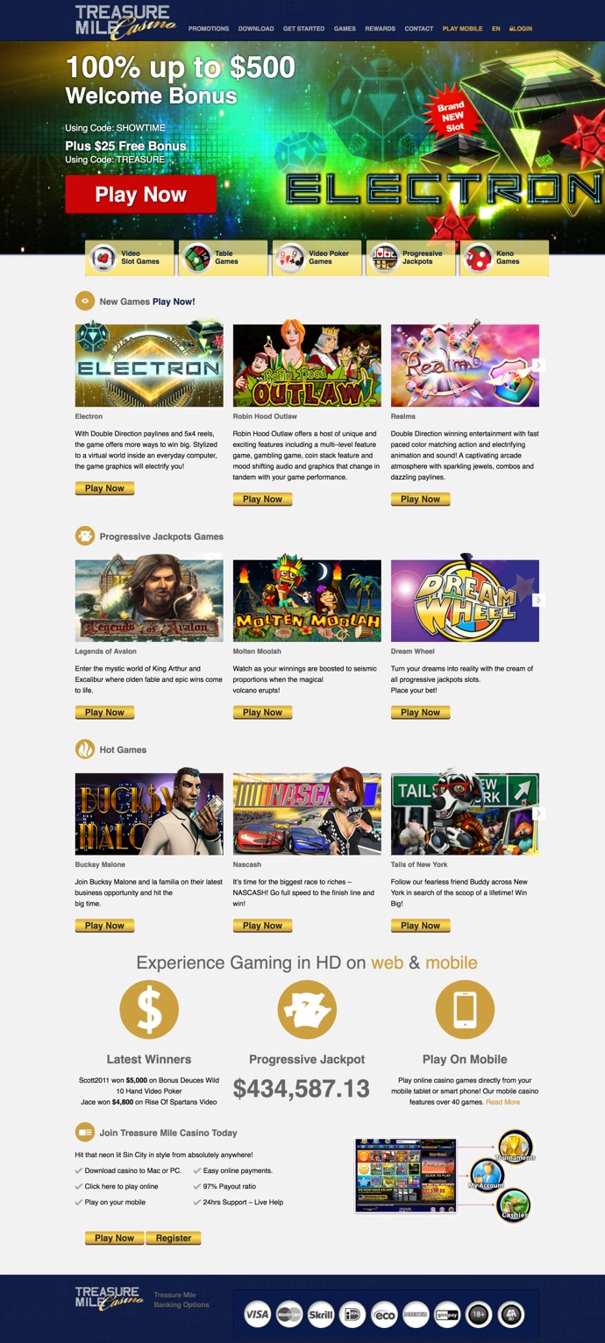The width and height of the screenshot is (605, 1343).
Task: Click the Play On Mobile phone icon
Action: click(x=465, y=1009)
